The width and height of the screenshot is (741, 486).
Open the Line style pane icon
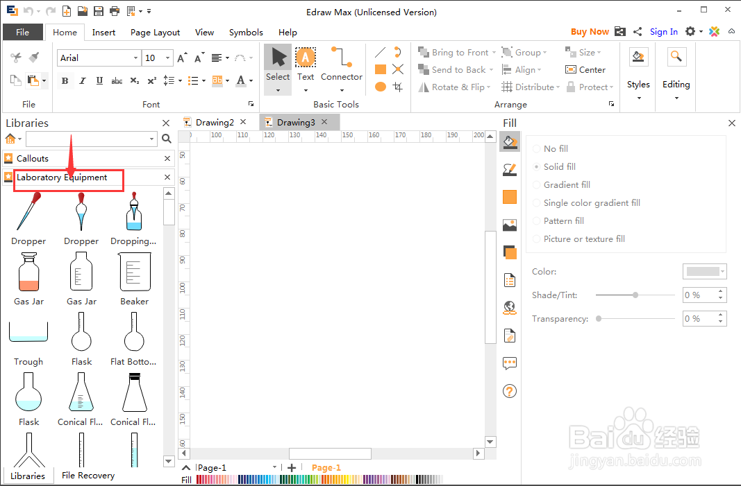click(510, 169)
